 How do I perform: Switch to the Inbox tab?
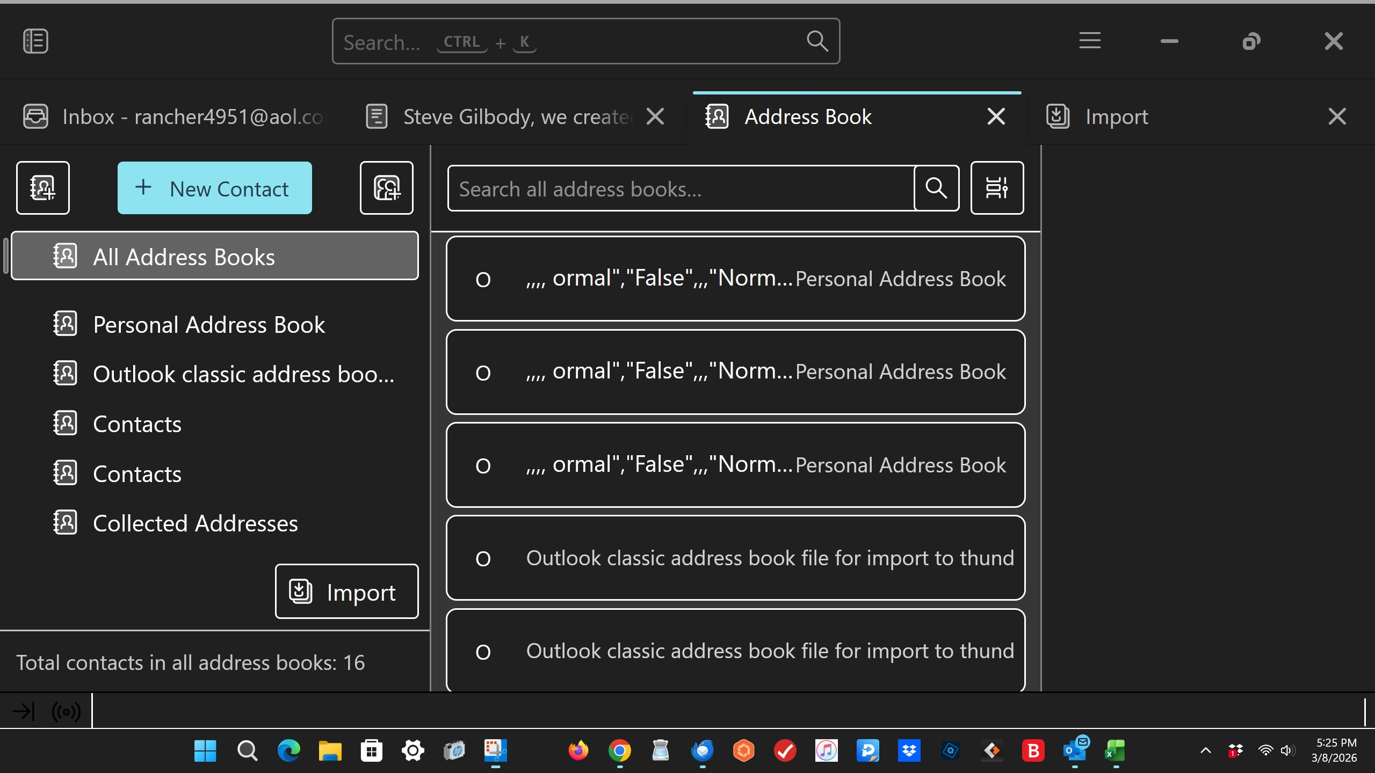(x=177, y=117)
